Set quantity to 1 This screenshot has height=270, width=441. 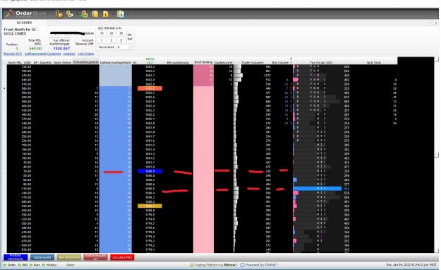[x=102, y=40]
